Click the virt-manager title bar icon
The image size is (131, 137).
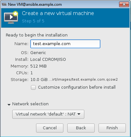click(x=4, y=4)
